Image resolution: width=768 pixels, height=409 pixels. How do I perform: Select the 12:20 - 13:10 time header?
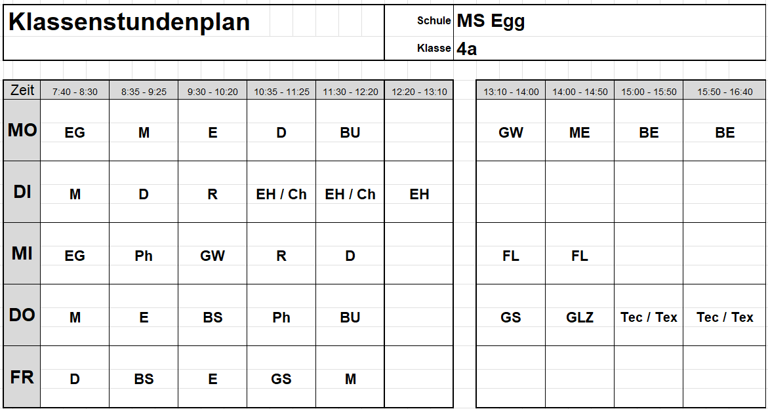(419, 91)
